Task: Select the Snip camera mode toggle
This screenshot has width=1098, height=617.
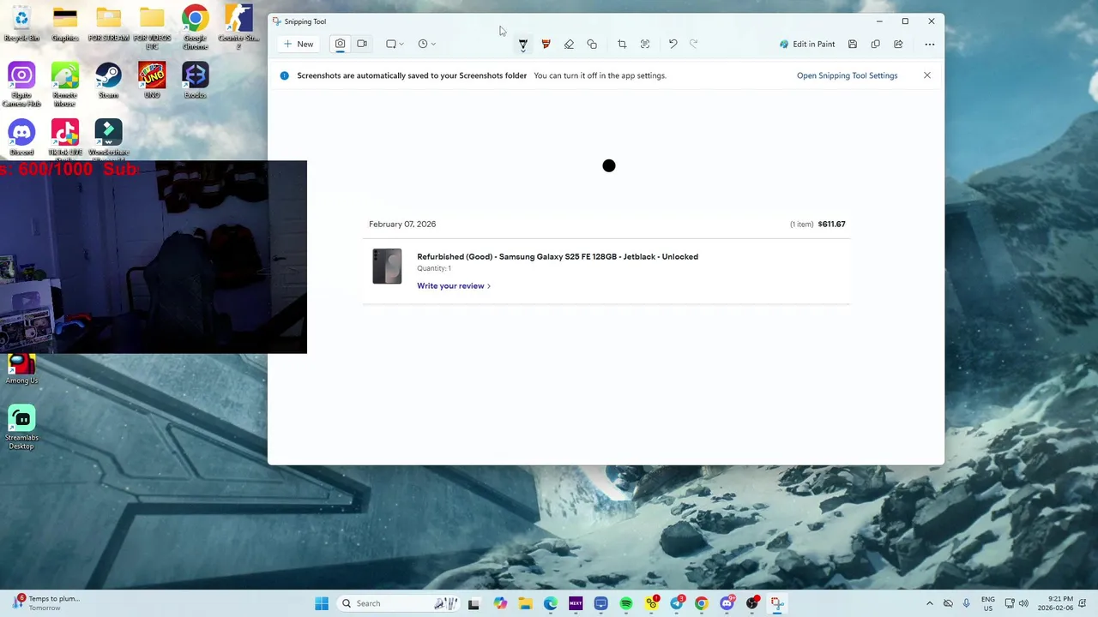Action: click(341, 44)
